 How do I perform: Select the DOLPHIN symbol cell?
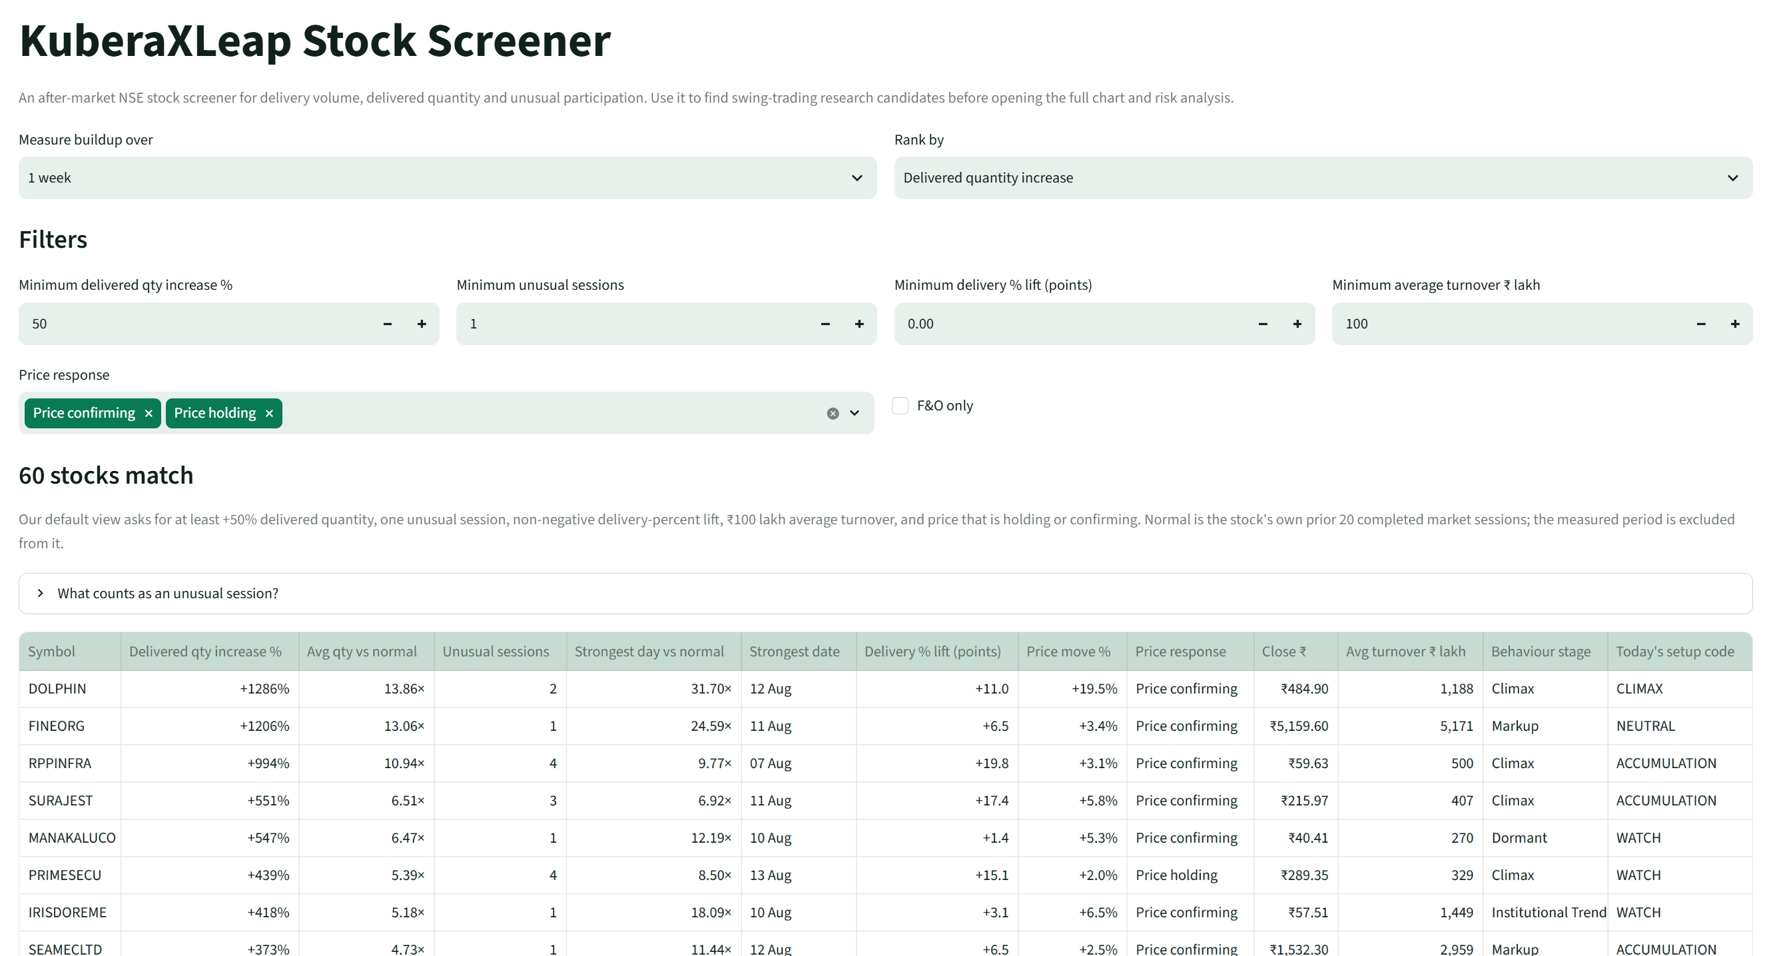tap(70, 688)
